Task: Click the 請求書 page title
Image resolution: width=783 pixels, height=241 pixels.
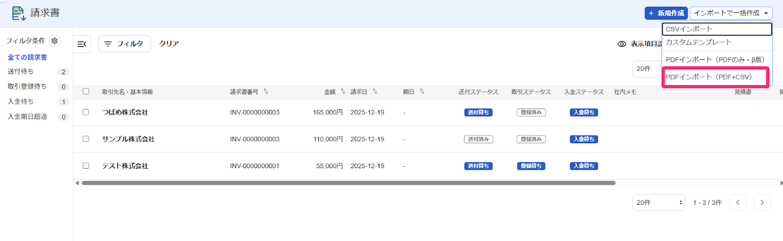Action: pos(45,13)
